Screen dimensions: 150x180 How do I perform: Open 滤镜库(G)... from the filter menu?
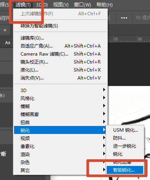[60, 38]
